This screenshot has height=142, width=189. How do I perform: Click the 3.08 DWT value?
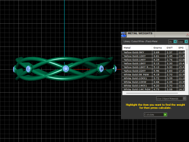click(169, 89)
